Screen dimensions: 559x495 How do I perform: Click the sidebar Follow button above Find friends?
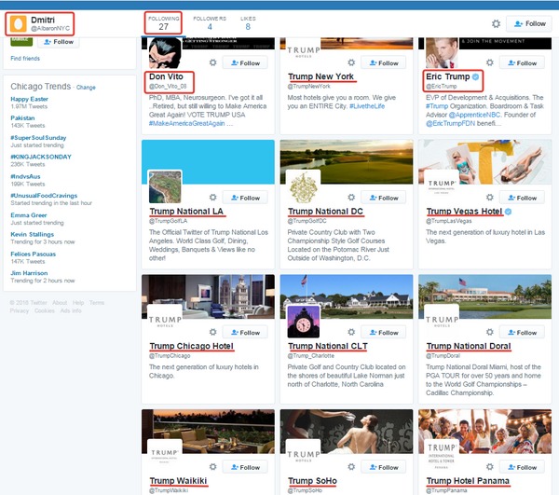(59, 42)
